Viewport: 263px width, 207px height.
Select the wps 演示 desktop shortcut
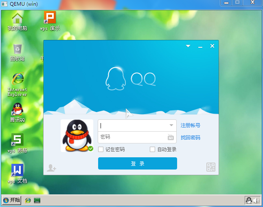50,21
